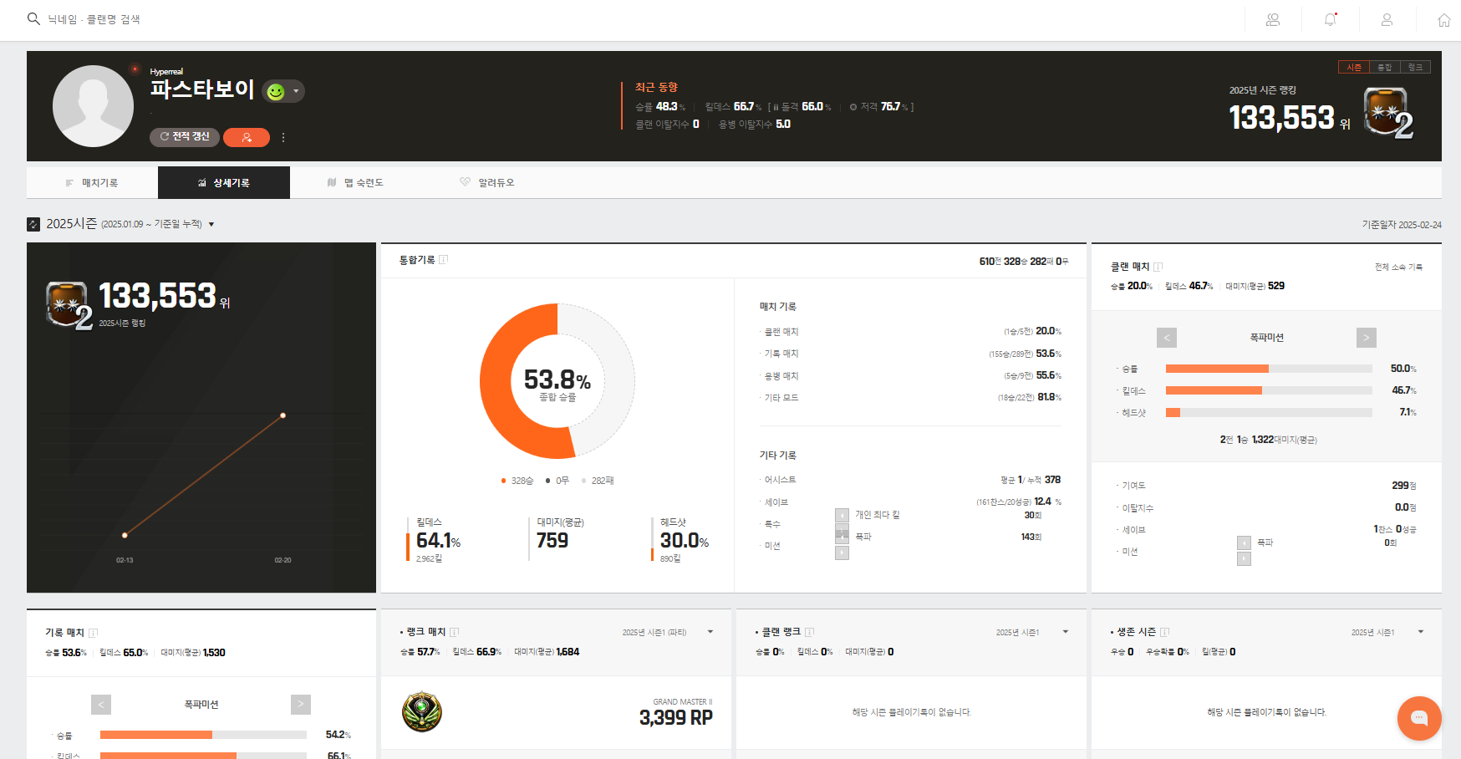Switch ranking view to 통합 toggle
The image size is (1461, 759).
coord(1385,67)
